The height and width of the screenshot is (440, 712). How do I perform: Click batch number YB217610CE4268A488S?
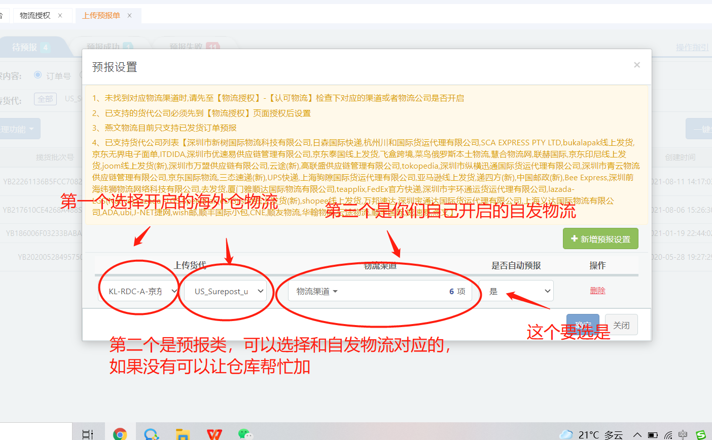click(x=42, y=210)
